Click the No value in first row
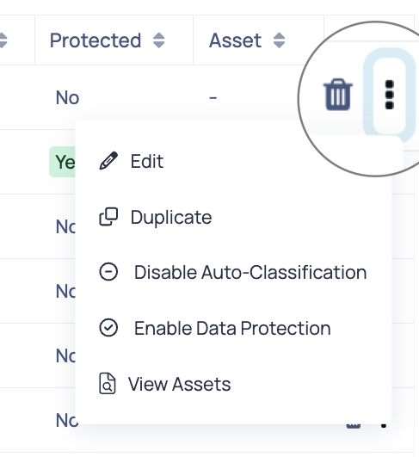Screen dimensions: 419x457 pyautogui.click(x=67, y=97)
